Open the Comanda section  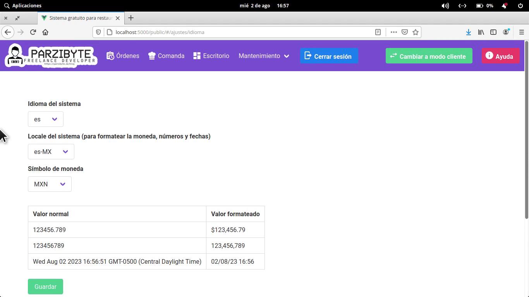(x=166, y=56)
